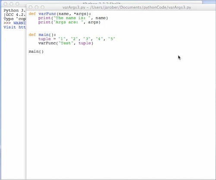The height and width of the screenshot is (180, 216).
Task: Click the string "Args are: "
Action: pyautogui.click(x=68, y=22)
